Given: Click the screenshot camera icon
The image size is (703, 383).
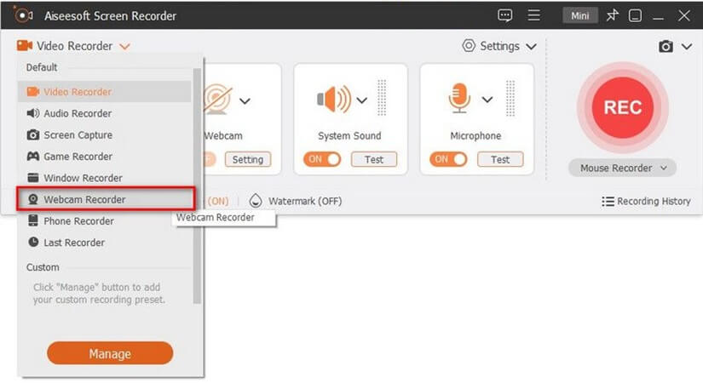Looking at the screenshot, I should [666, 47].
